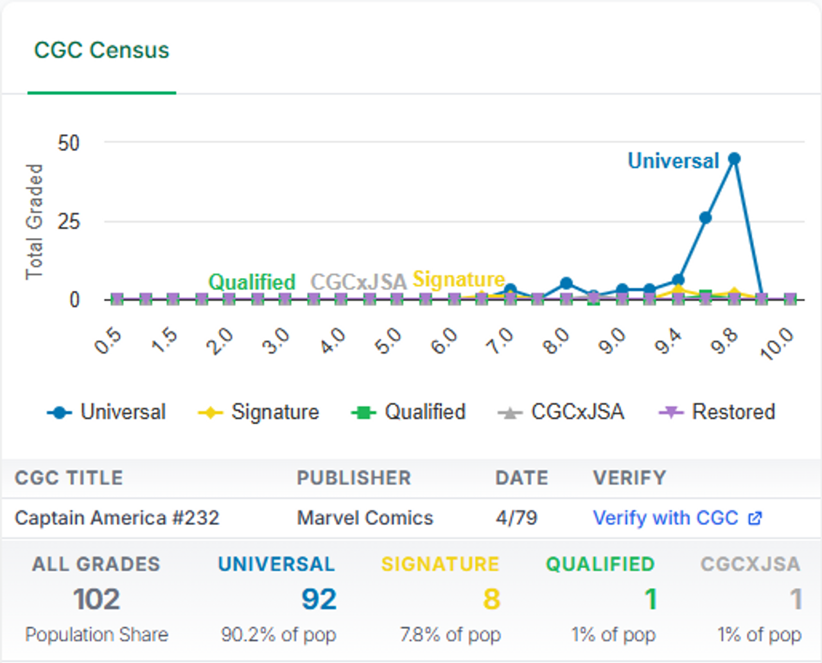Click the blue Universal legend circle marker
This screenshot has width=822, height=663.
[x=60, y=413]
